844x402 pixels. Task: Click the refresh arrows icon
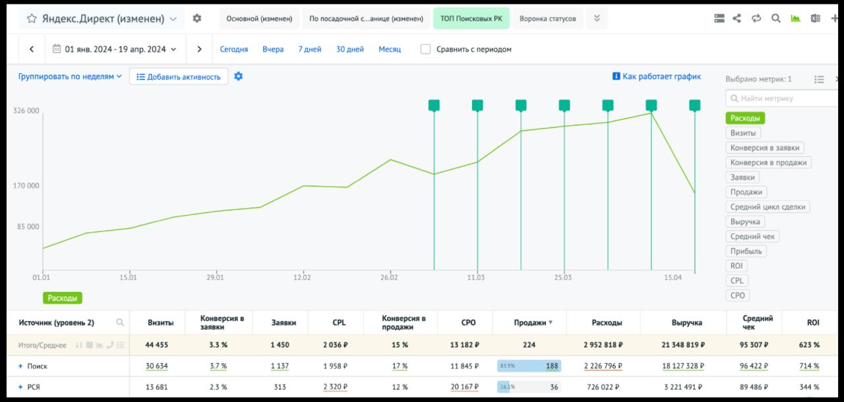click(x=756, y=19)
